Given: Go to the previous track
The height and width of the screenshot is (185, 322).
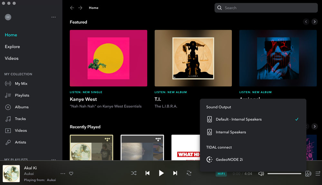Looking at the screenshot, I should [147, 173].
